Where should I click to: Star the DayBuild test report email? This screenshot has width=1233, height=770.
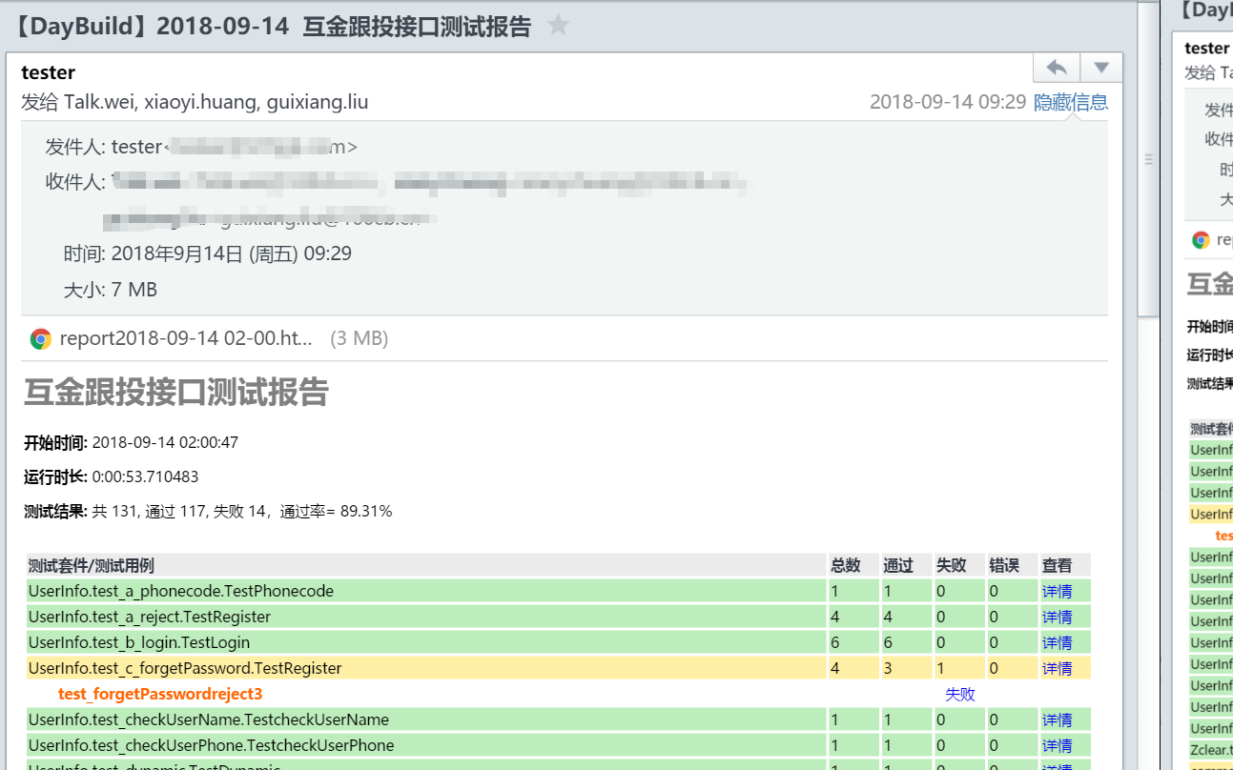(558, 26)
